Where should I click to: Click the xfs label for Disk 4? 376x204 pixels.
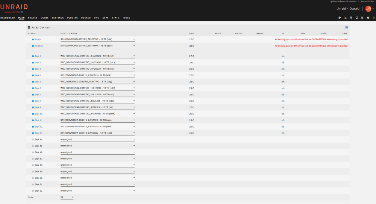(x=283, y=75)
